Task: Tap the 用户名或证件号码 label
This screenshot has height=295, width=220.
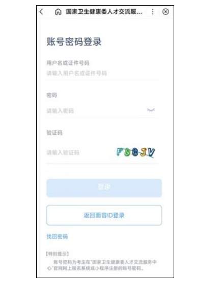Action: pyautogui.click(x=68, y=63)
